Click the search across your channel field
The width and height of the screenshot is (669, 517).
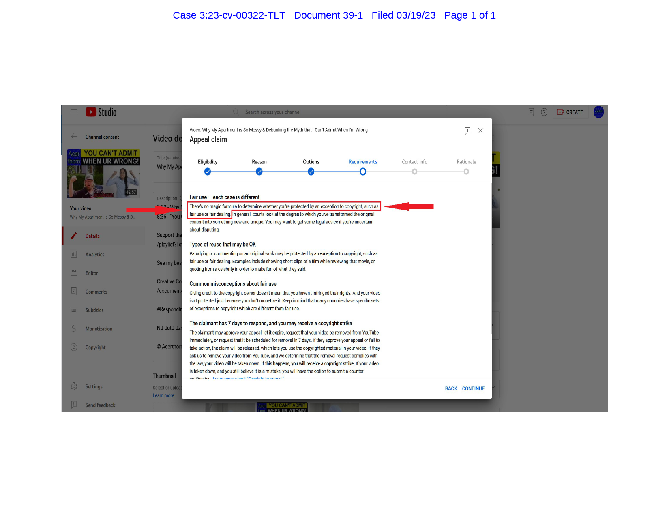tap(337, 112)
